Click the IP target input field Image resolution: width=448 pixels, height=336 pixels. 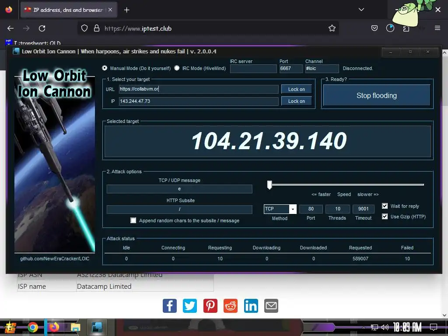199,101
